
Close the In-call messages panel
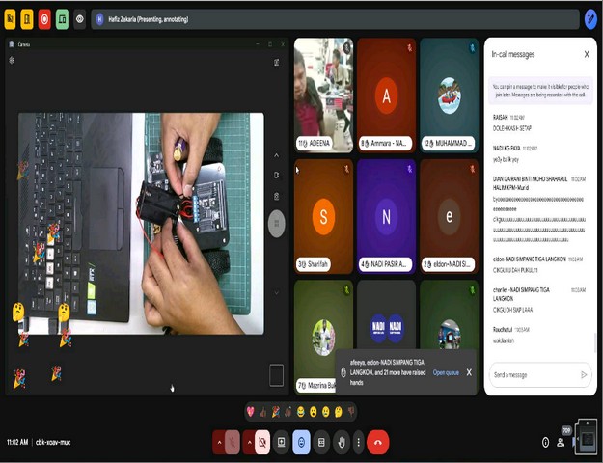[587, 54]
